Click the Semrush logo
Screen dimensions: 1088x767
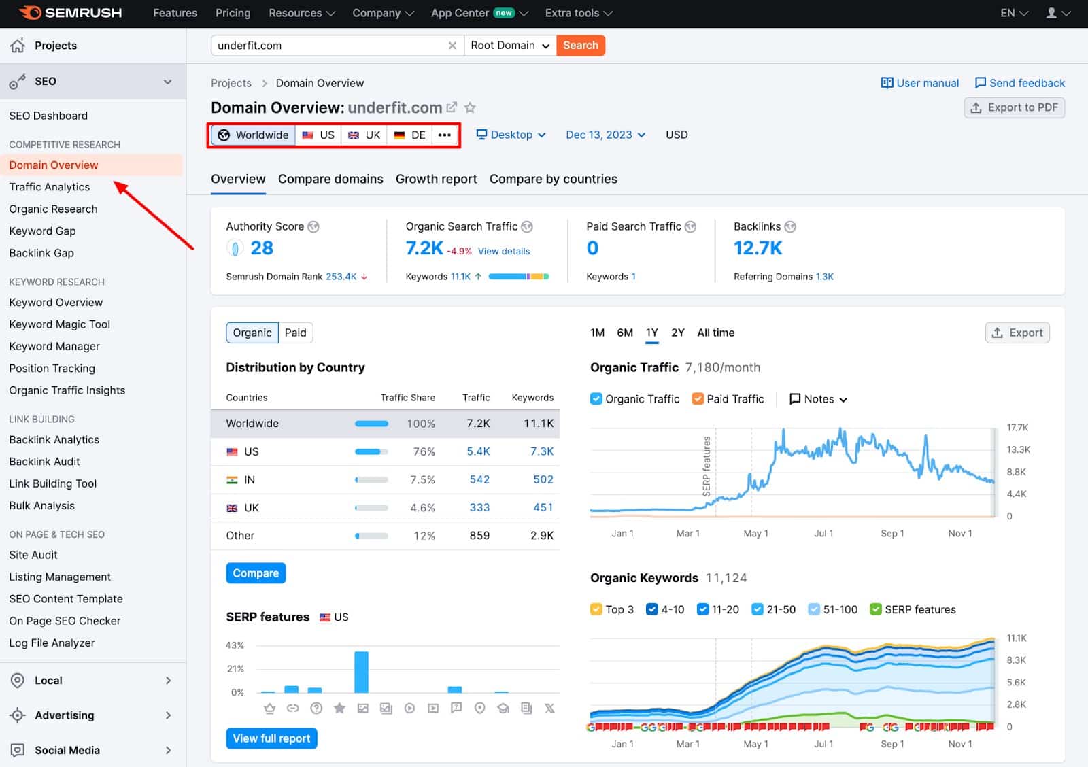tap(70, 13)
